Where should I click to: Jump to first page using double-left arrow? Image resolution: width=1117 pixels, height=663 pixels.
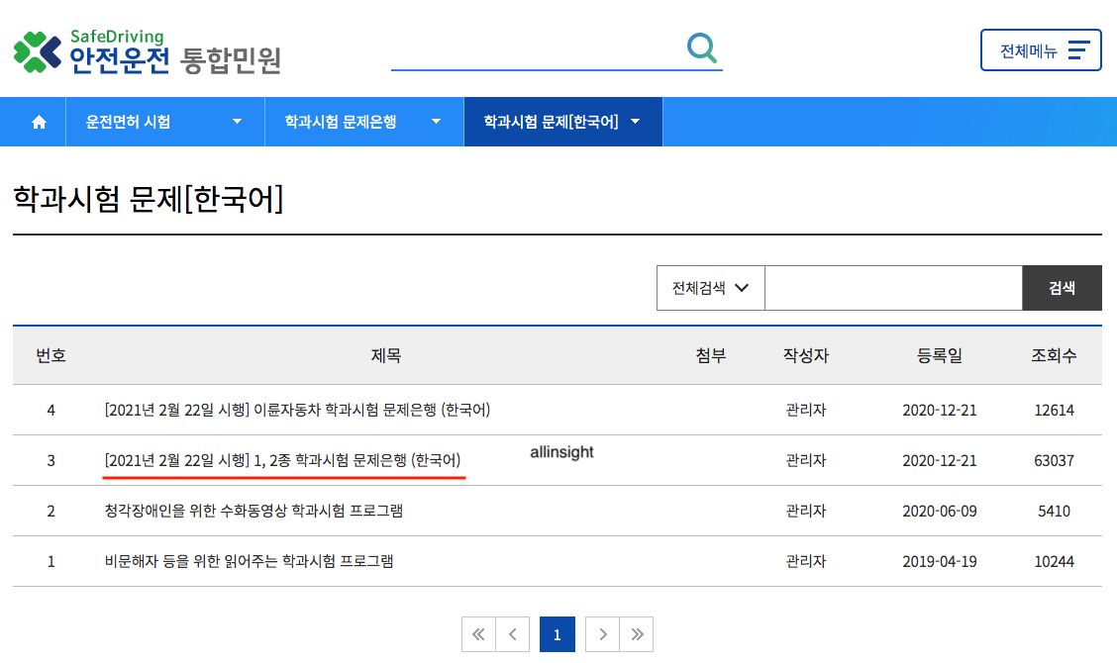coord(478,634)
